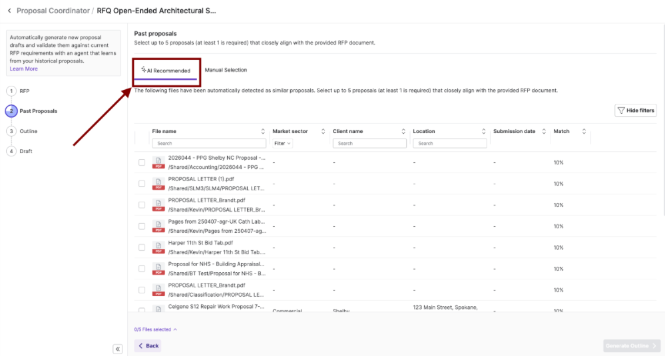Go to step 3 Outline
The height and width of the screenshot is (356, 665).
click(x=22, y=131)
